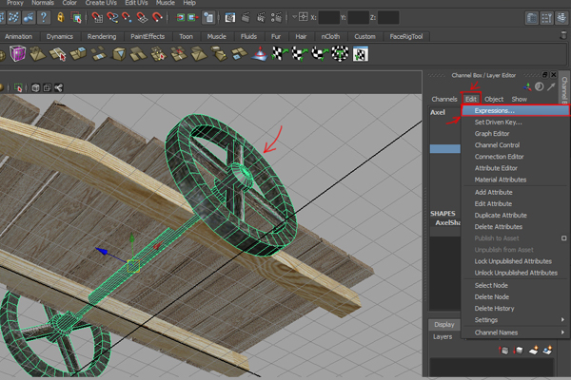Expand the Settings submenu arrow
Screen dimensions: 571x380
[x=562, y=319]
